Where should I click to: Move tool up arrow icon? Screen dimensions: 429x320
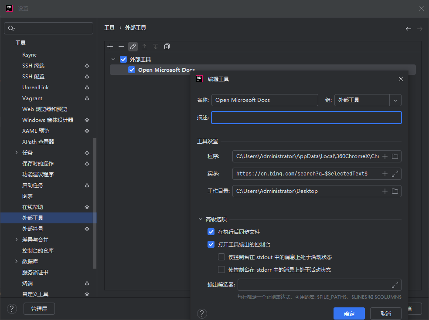pyautogui.click(x=144, y=47)
